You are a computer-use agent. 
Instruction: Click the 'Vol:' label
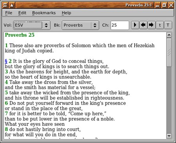[8, 25]
